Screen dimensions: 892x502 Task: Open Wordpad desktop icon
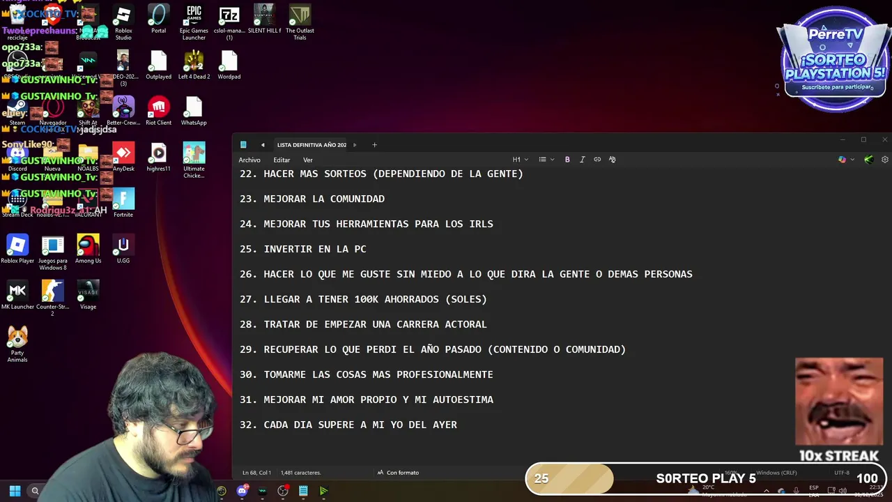(229, 66)
